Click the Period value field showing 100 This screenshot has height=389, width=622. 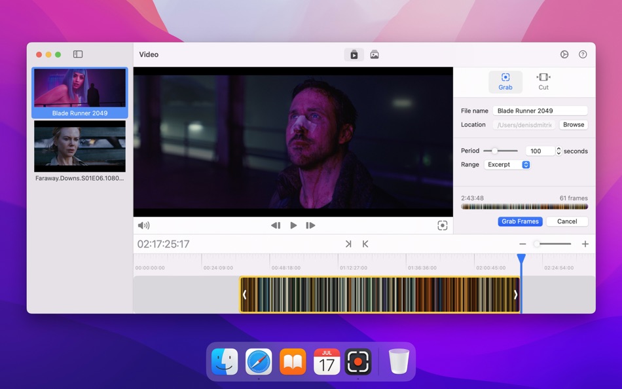[x=540, y=151]
